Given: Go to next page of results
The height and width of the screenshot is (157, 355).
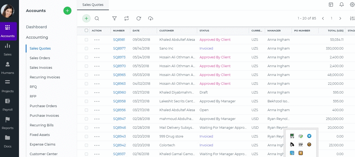Looking at the screenshot, I should [340, 18].
